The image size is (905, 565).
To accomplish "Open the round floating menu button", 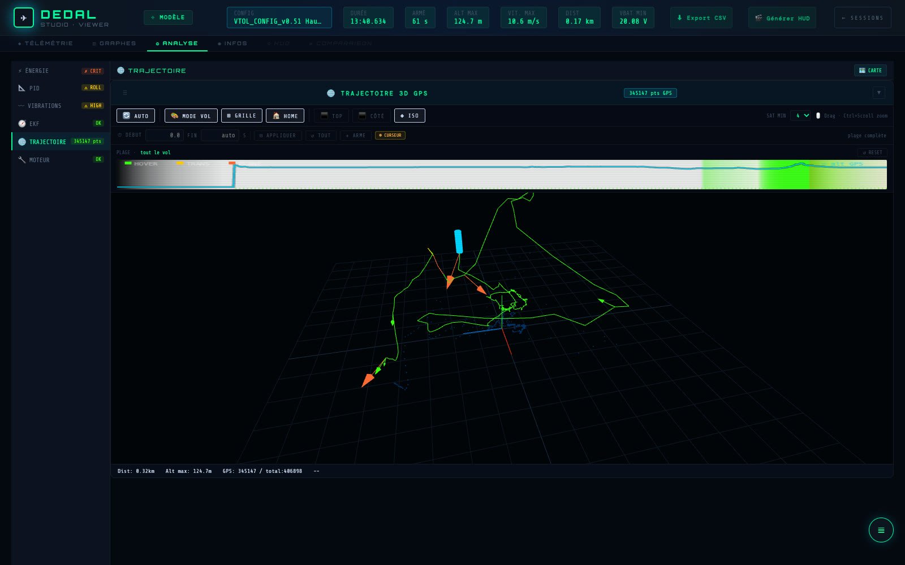I will pyautogui.click(x=881, y=530).
